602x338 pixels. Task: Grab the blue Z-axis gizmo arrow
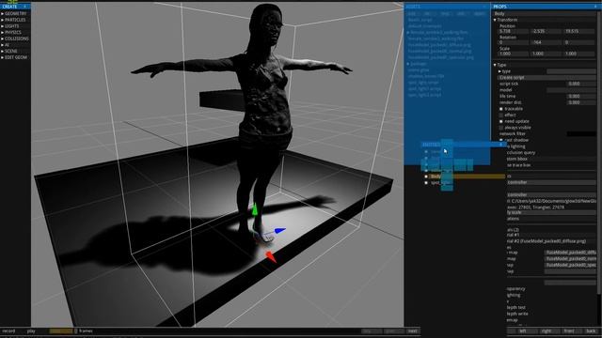[279, 231]
